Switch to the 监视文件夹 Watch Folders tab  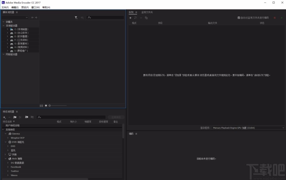147,12
